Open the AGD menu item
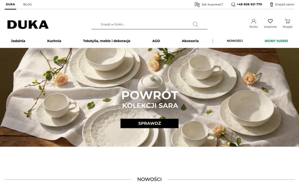Image resolution: width=299 pixels, height=186 pixels. pyautogui.click(x=156, y=41)
